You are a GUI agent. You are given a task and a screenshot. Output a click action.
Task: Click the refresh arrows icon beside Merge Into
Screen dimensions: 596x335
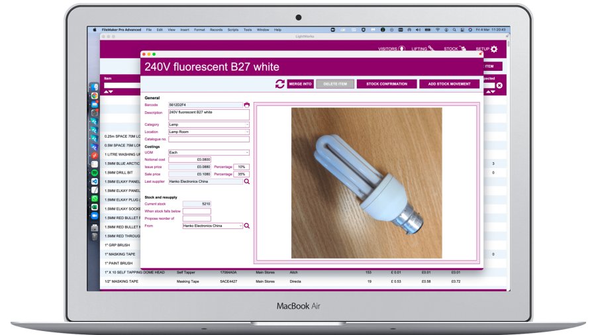coord(280,84)
